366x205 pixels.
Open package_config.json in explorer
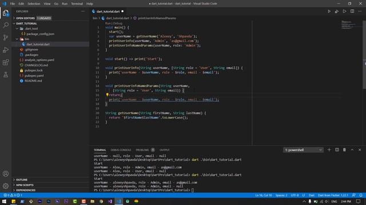[40, 34]
